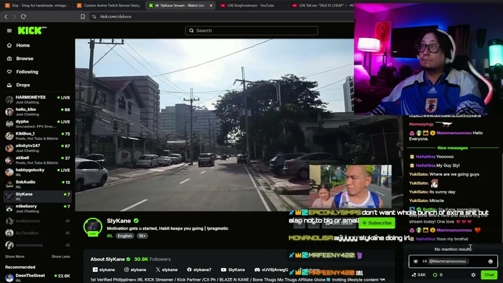This screenshot has height=283, width=503.
Task: Click the Recommended section heading
Action: pyautogui.click(x=20, y=267)
